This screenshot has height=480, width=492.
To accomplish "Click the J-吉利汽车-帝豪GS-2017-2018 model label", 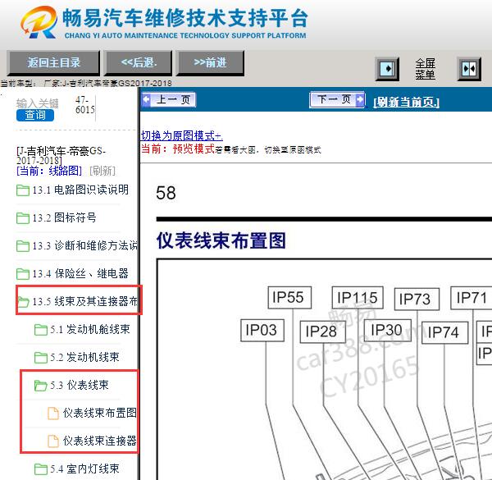I will (x=61, y=156).
